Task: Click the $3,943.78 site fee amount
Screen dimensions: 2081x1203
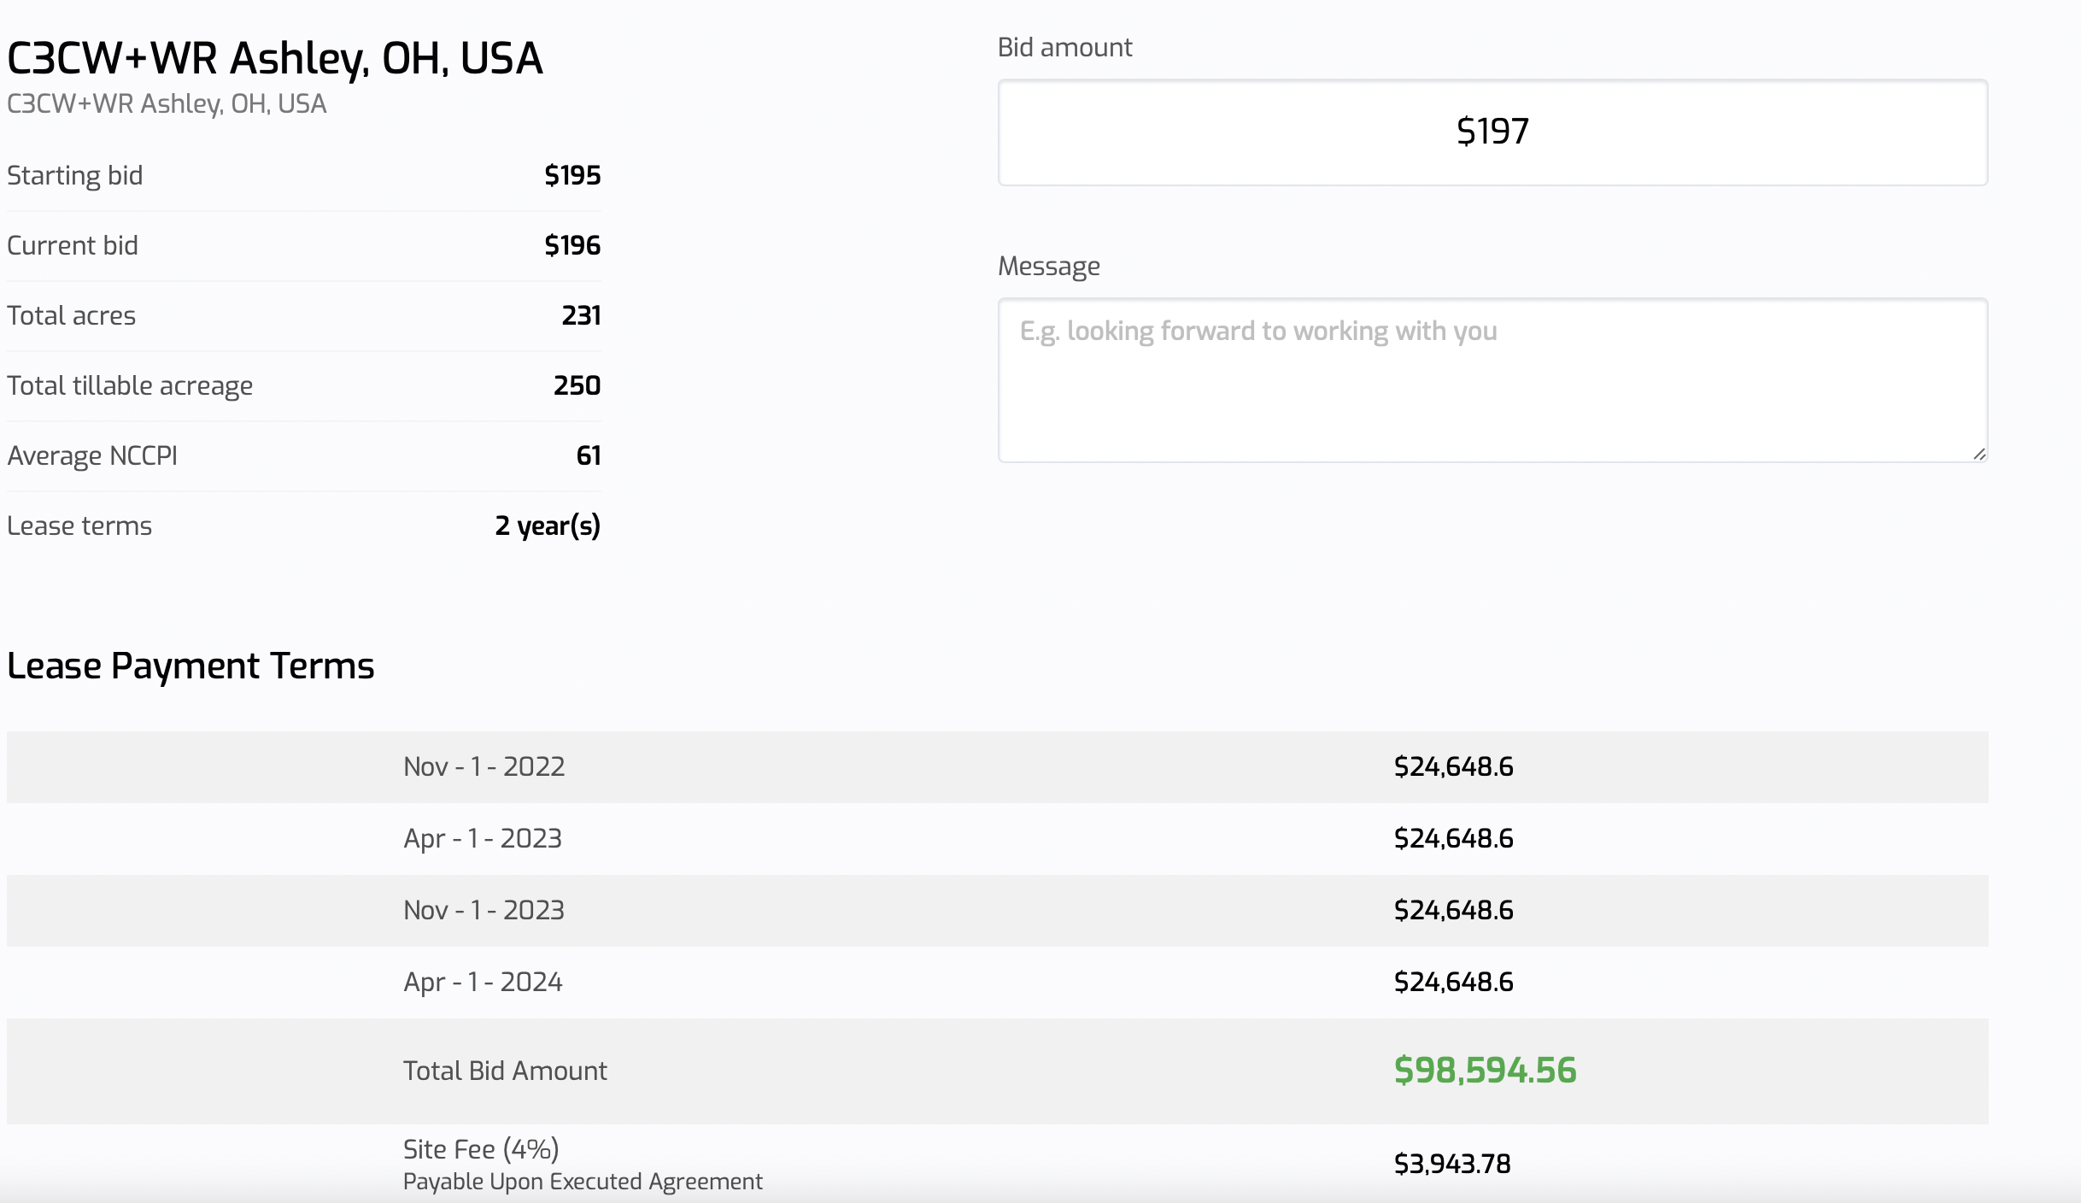Action: point(1452,1164)
